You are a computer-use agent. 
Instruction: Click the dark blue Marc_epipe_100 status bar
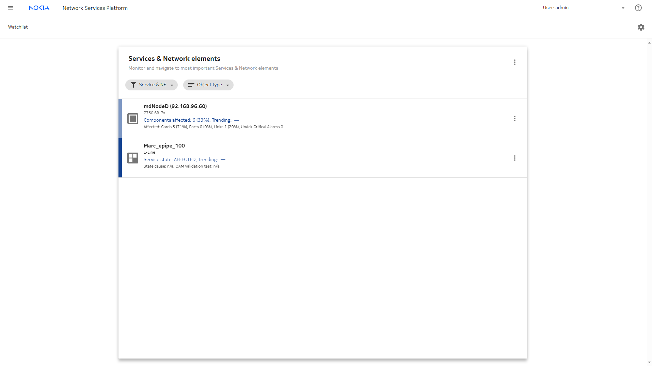tap(120, 158)
